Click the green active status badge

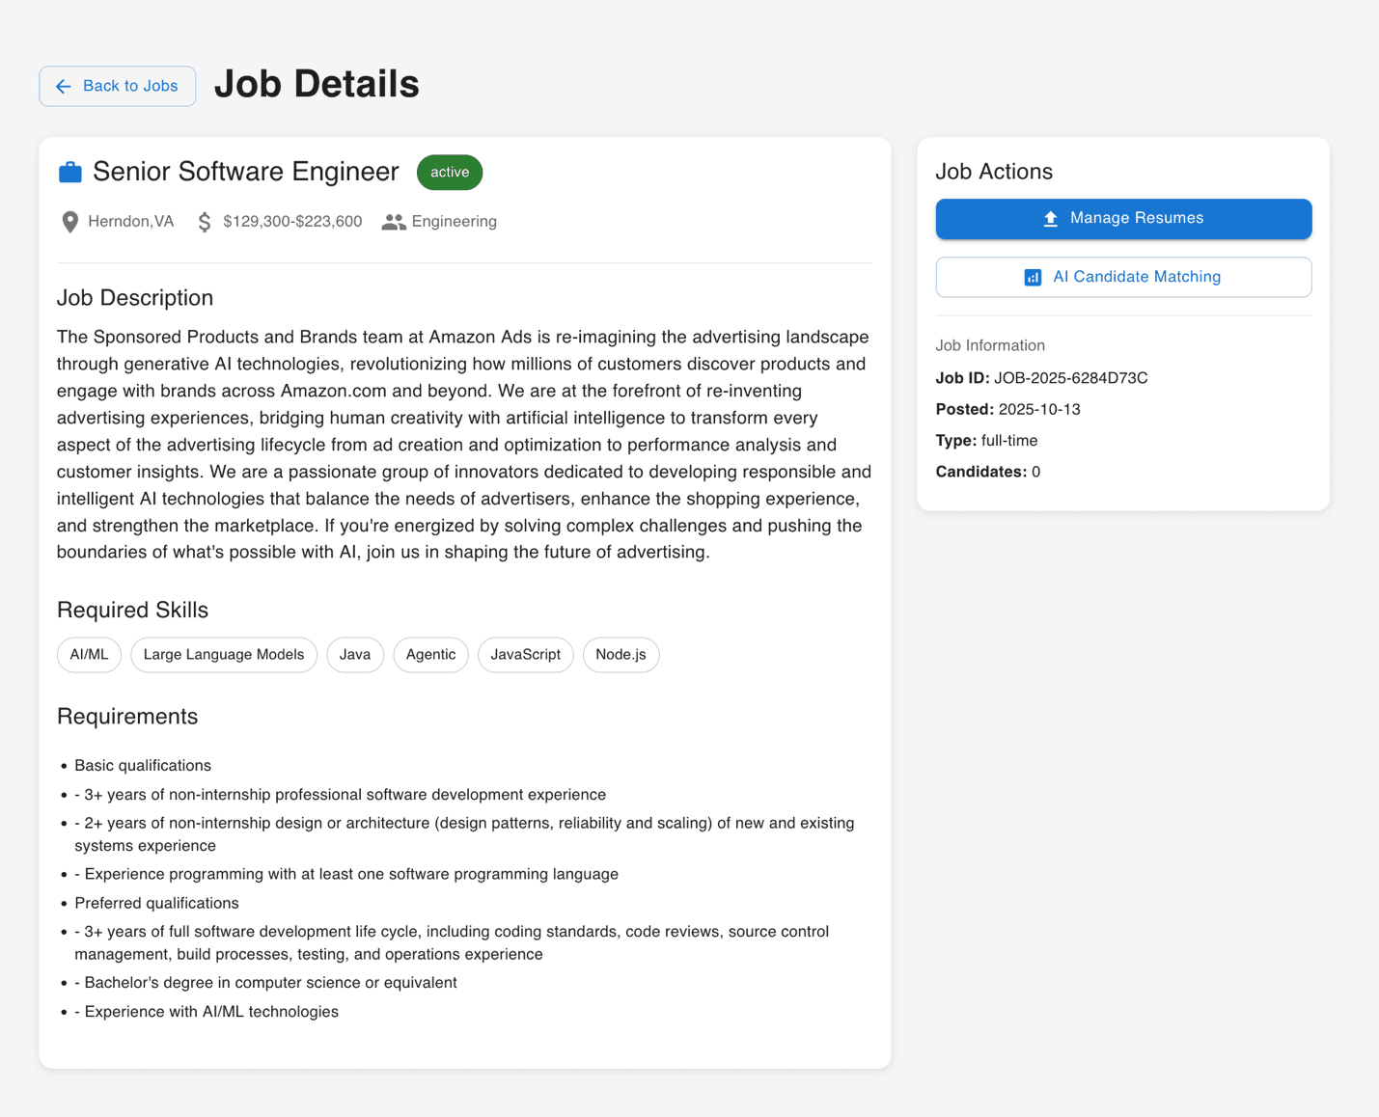pyautogui.click(x=450, y=173)
